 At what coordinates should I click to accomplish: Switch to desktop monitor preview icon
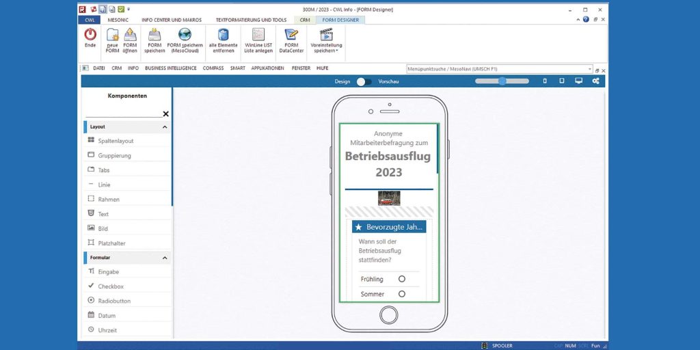point(578,81)
